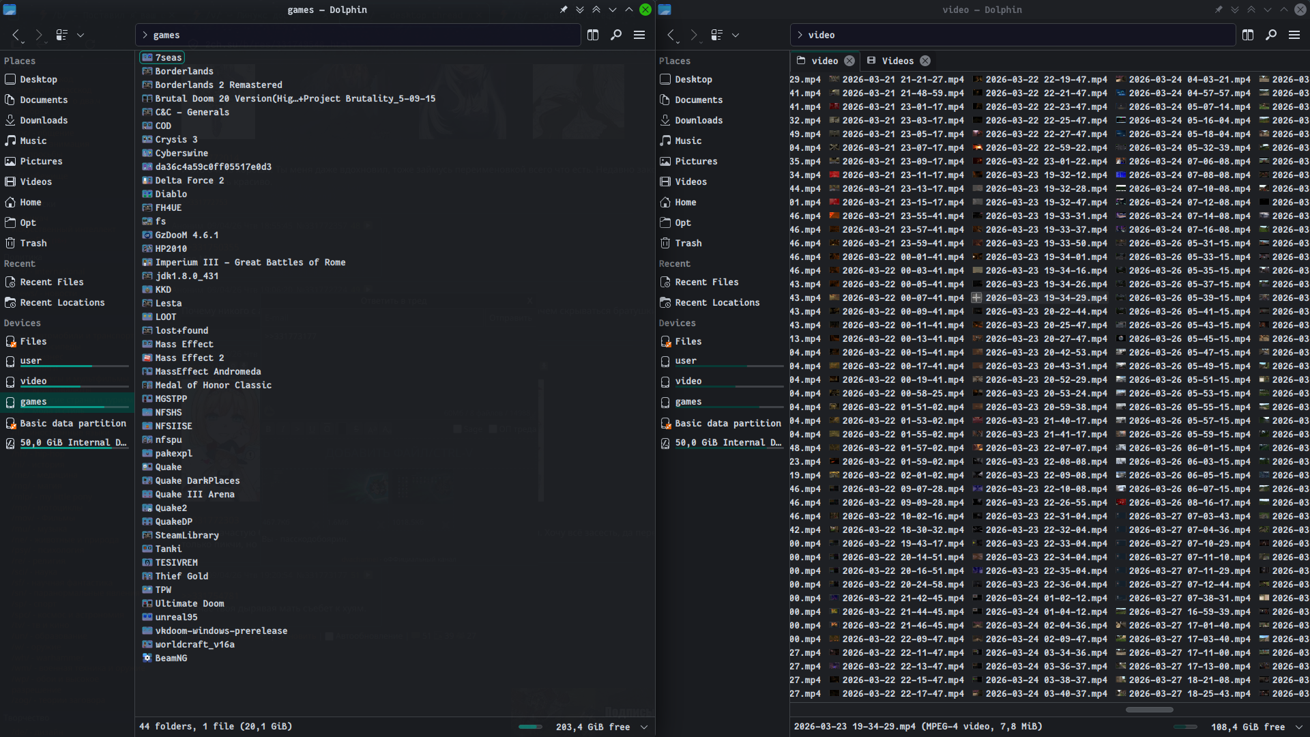Expand view mode dropdown in games window

point(81,35)
